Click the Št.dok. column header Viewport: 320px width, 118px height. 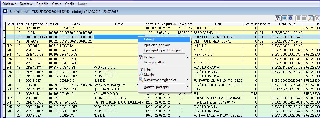pos(20,24)
